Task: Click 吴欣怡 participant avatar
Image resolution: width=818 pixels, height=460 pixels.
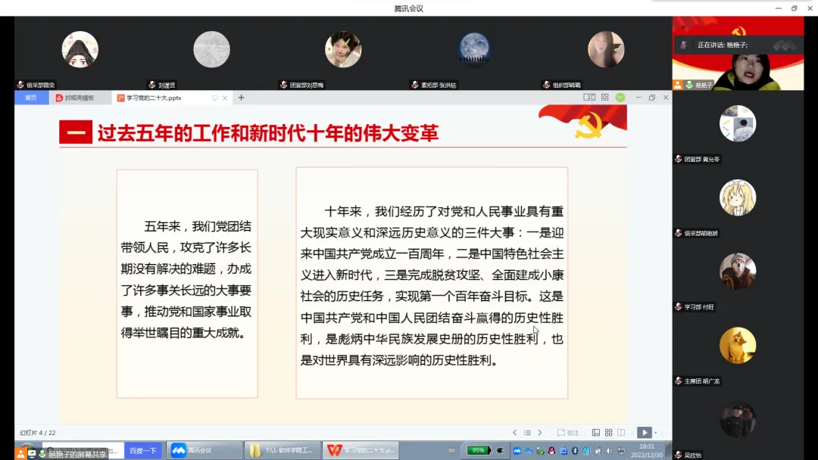Action: click(738, 419)
